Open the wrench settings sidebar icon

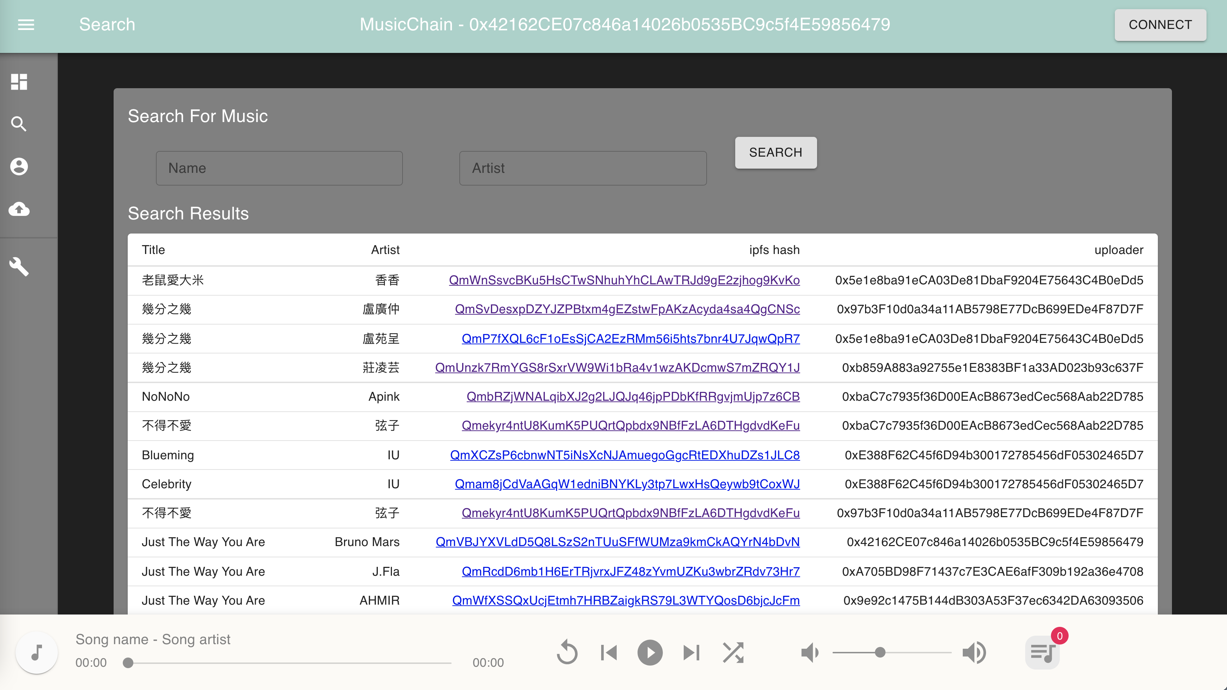pyautogui.click(x=19, y=267)
